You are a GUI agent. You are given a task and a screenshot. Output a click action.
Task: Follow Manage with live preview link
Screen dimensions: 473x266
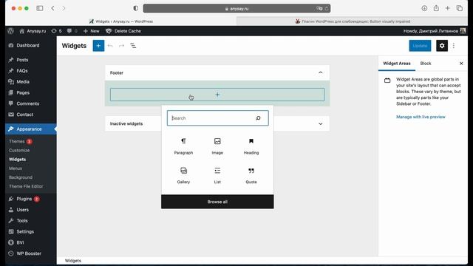click(421, 117)
